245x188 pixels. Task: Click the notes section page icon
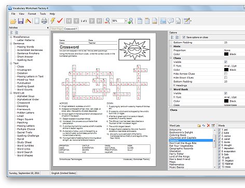147,21
